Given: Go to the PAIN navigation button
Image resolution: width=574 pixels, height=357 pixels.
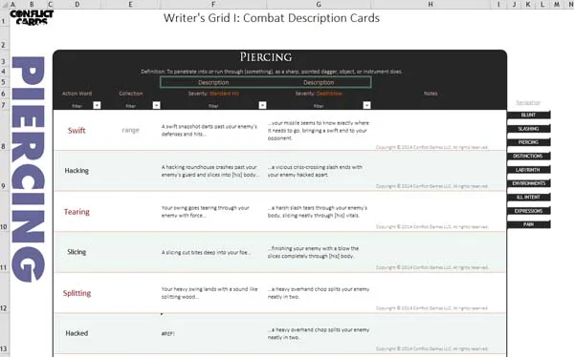Looking at the screenshot, I should pos(529,224).
